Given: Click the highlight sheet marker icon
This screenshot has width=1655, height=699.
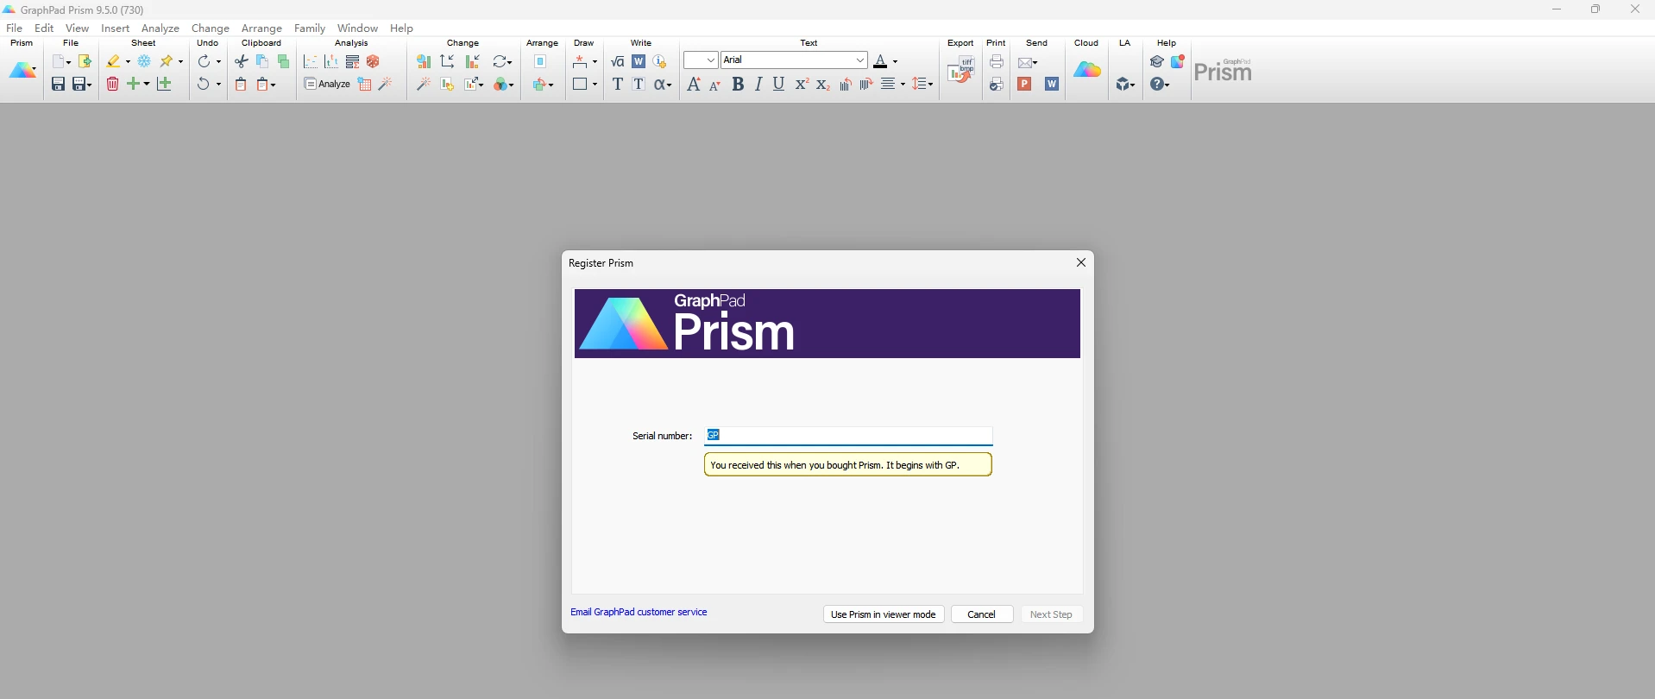Looking at the screenshot, I should tap(113, 61).
